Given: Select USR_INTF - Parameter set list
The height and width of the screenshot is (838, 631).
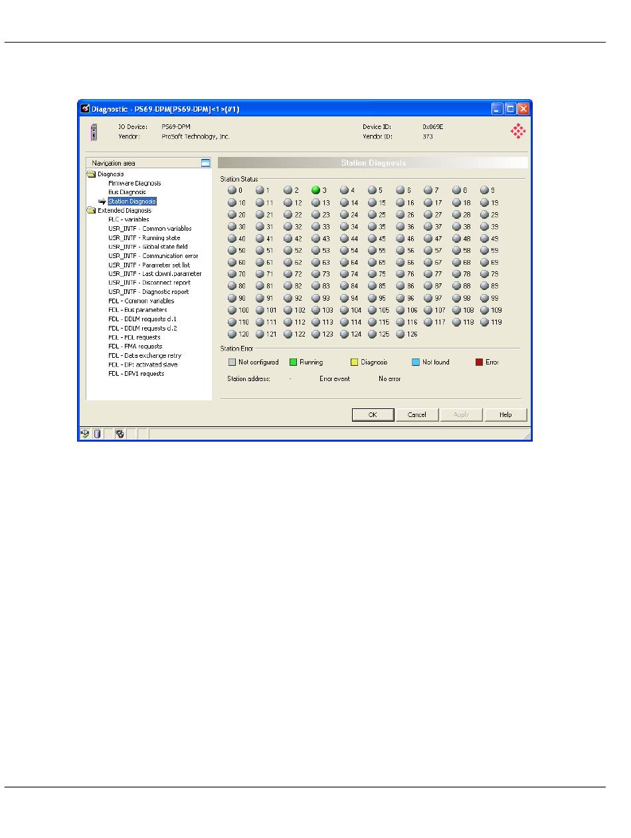Looking at the screenshot, I should (149, 265).
